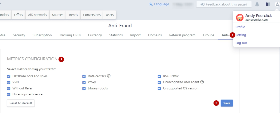Click Andy Peerclick name text
Image resolution: width=280 pixels, height=113 pixels.
[x=258, y=16]
